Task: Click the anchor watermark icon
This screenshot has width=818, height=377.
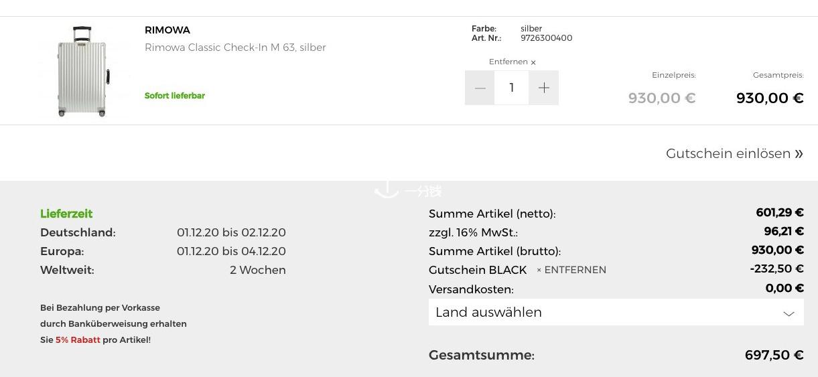Action: pyautogui.click(x=387, y=190)
